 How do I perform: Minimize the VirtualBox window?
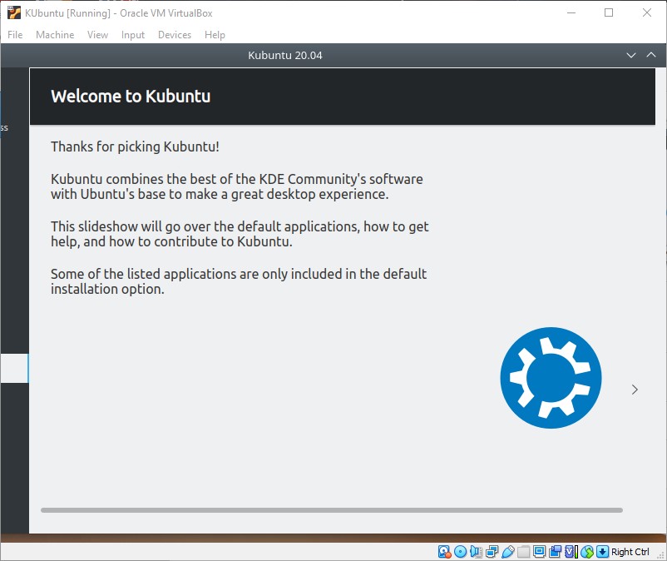[571, 12]
